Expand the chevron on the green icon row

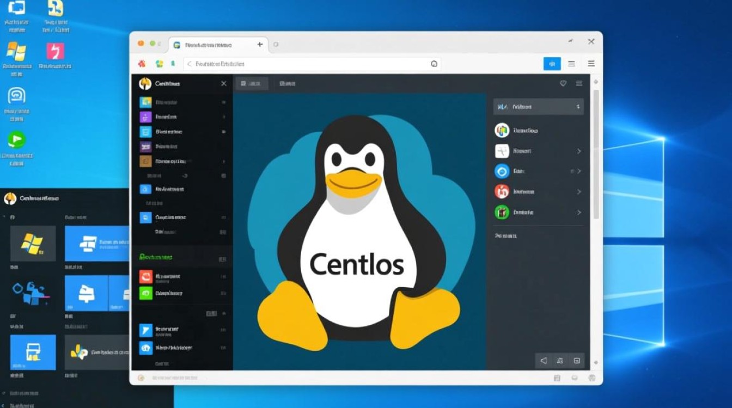coord(579,213)
